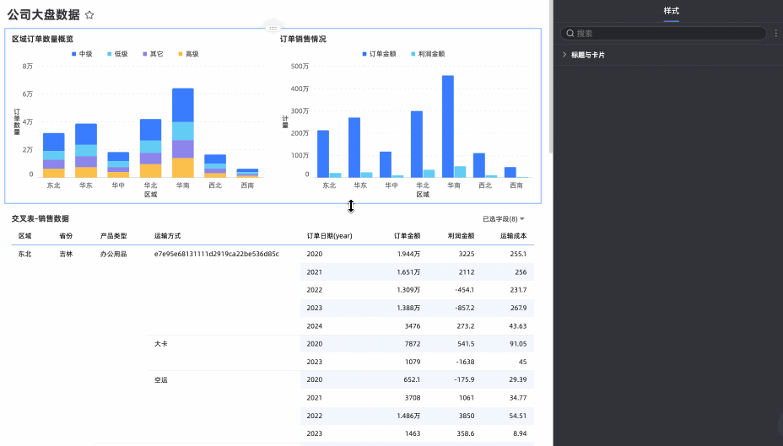Screen dimensions: 783x446
Task: Click the 东北 region cell in table
Action: pos(25,254)
